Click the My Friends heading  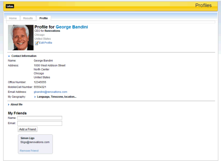tap(17, 113)
